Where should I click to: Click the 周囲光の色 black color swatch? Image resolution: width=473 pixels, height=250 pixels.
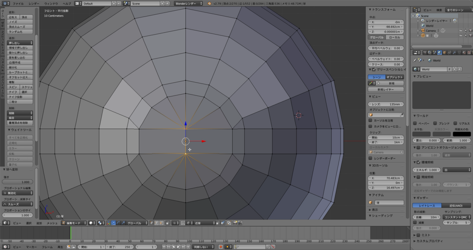point(461,134)
